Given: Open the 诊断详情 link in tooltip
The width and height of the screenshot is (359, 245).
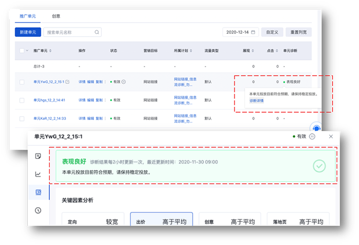Looking at the screenshot, I should [x=257, y=101].
